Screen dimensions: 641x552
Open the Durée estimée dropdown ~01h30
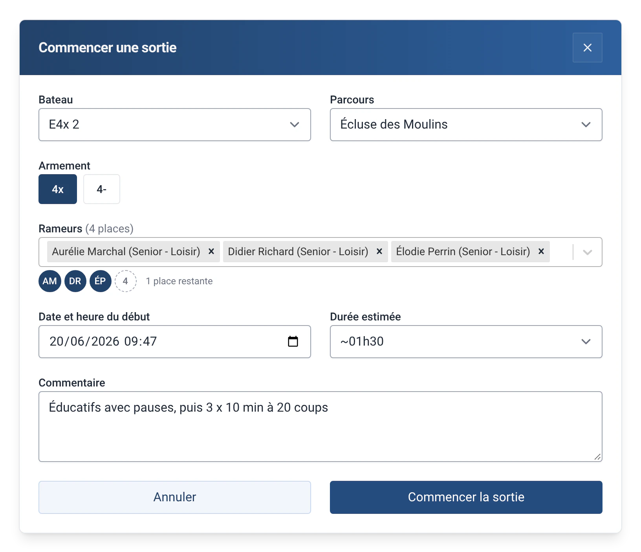pos(466,342)
